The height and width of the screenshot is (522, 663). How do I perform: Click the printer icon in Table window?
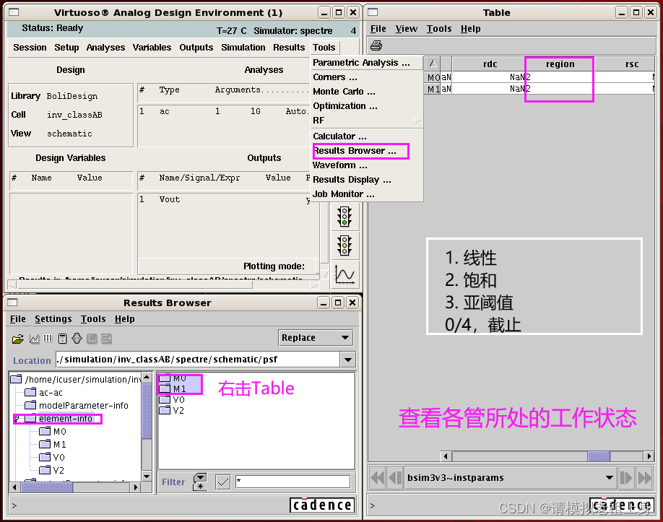pyautogui.click(x=376, y=45)
